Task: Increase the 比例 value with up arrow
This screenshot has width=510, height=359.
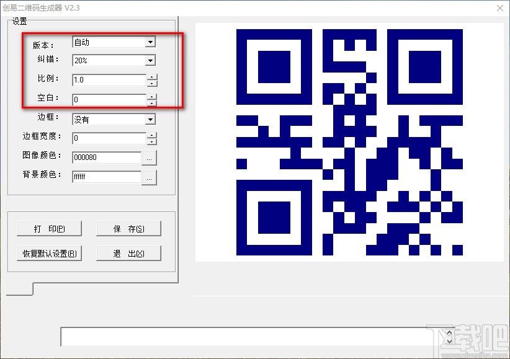Action: (x=152, y=77)
